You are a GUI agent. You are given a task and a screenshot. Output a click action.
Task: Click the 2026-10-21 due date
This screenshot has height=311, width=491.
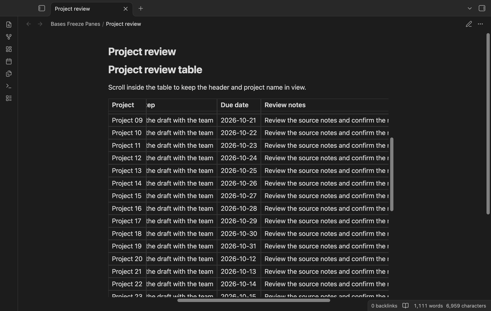point(239,120)
